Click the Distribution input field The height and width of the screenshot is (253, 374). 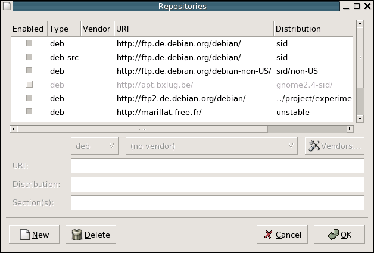coord(217,184)
